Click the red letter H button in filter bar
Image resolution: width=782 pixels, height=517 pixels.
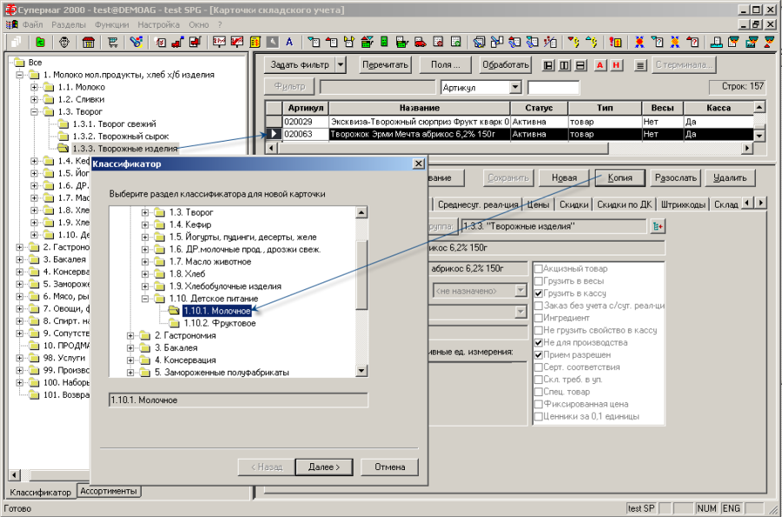coord(616,65)
